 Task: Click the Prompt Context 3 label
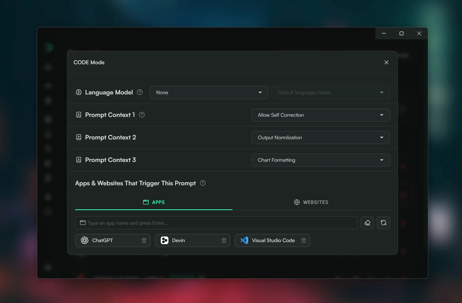pos(111,160)
